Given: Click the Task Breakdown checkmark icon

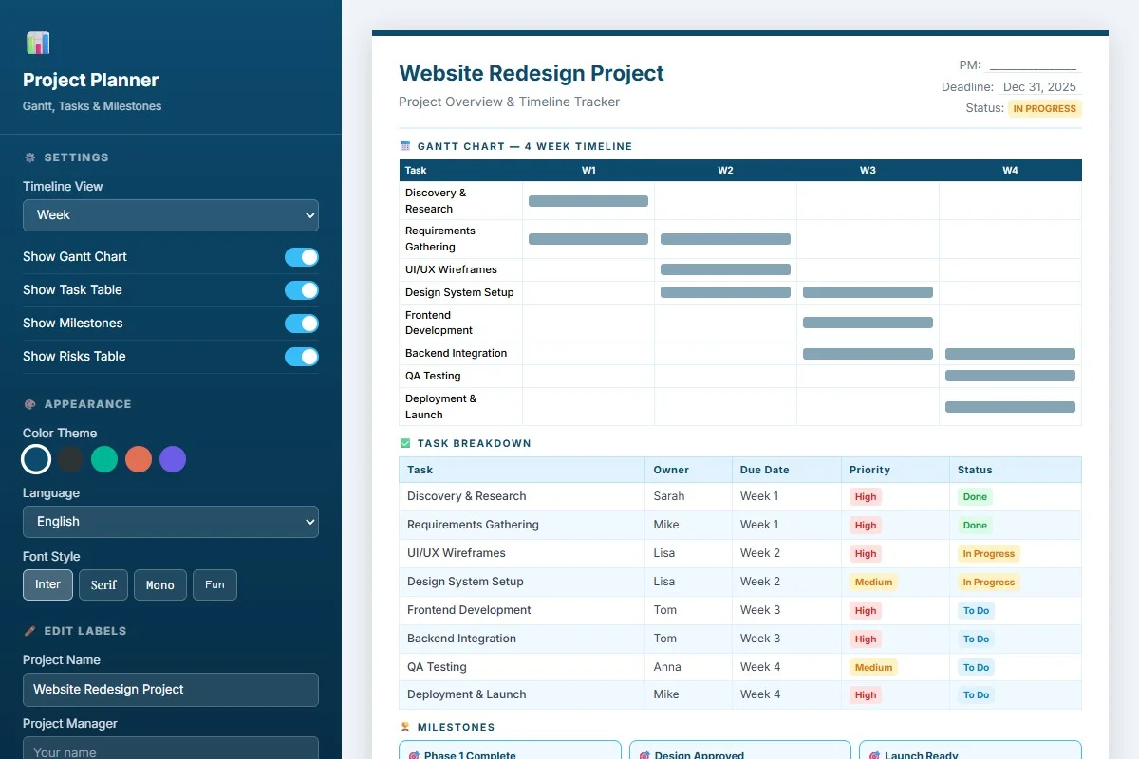Looking at the screenshot, I should 405,443.
